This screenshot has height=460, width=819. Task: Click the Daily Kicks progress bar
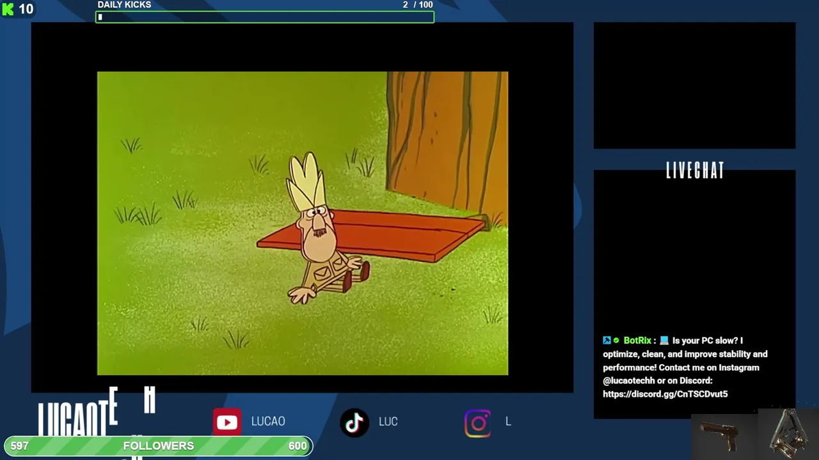pos(265,17)
